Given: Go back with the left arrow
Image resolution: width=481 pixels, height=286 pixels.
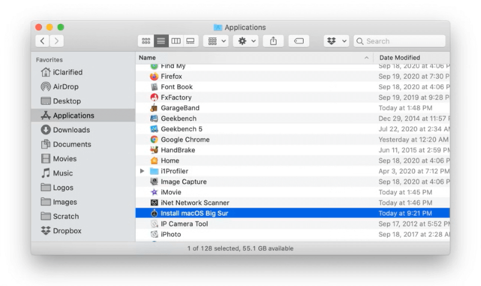Looking at the screenshot, I should click(x=42, y=41).
